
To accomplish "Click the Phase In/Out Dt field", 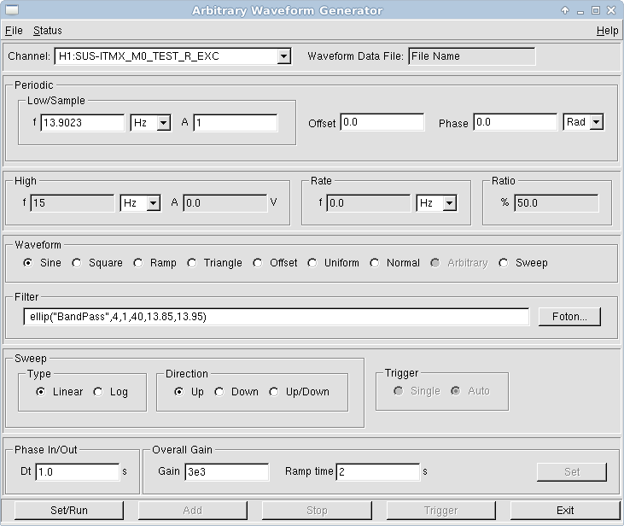I will 78,472.
